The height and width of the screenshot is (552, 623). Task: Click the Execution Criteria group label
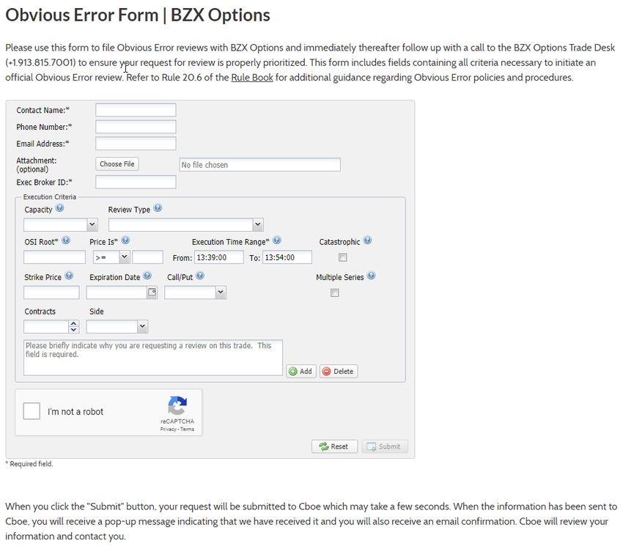[x=50, y=196]
